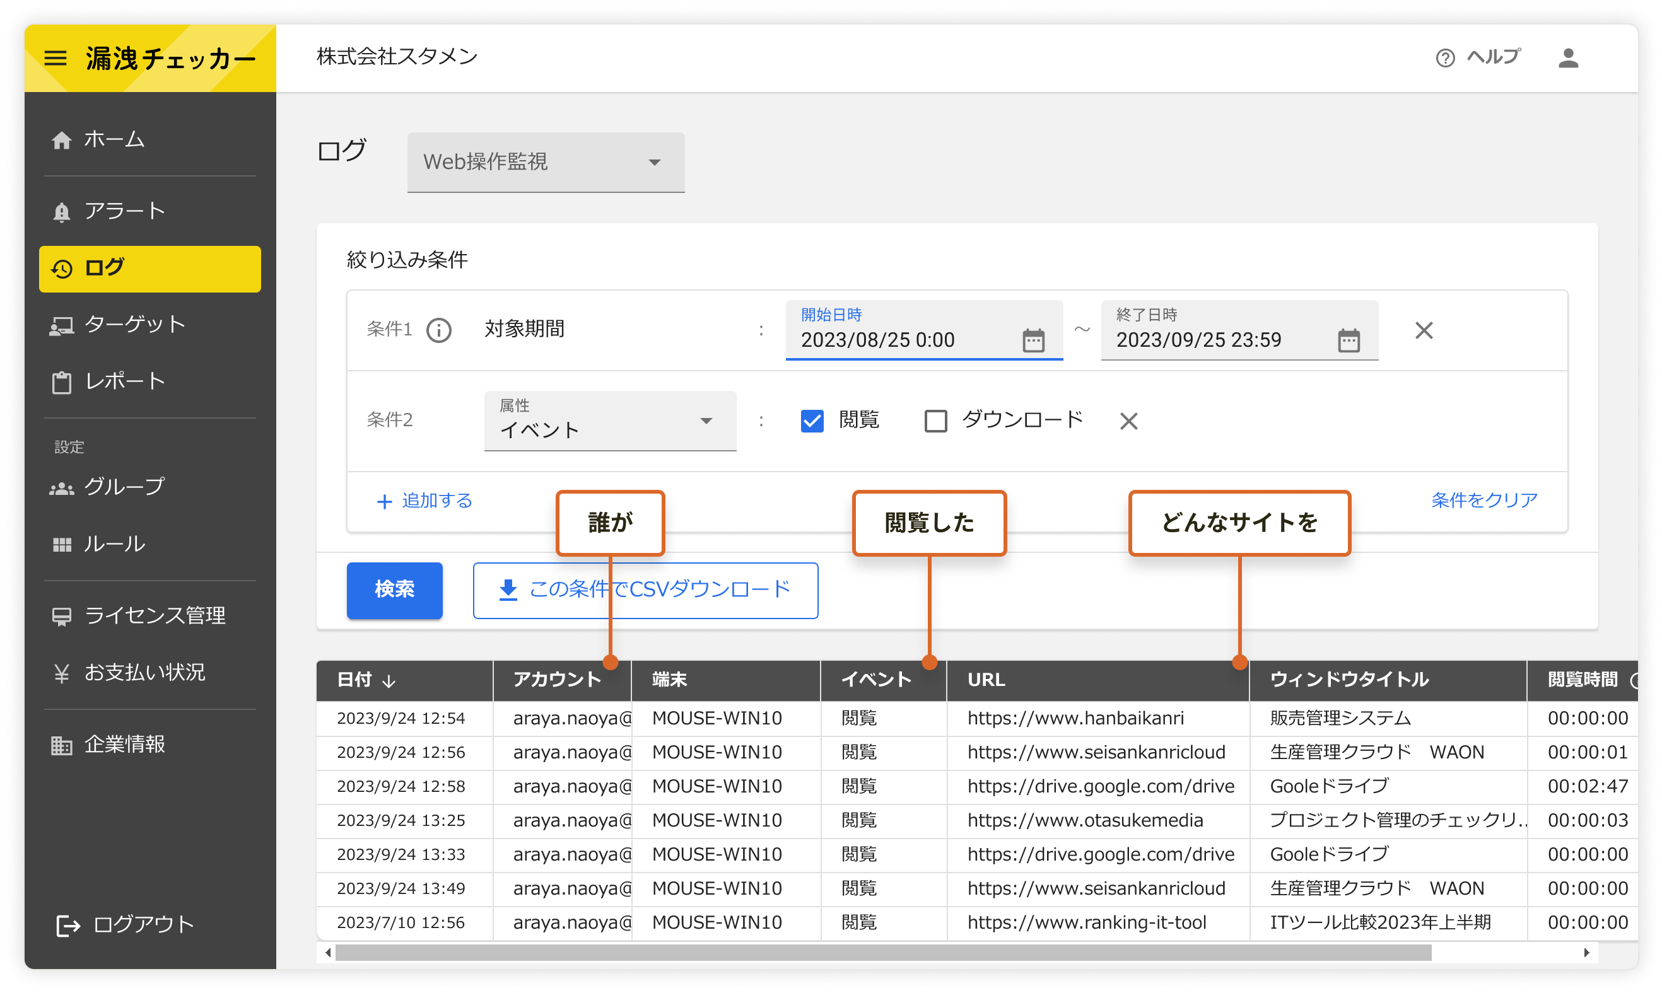The height and width of the screenshot is (993, 1662).
Task: Click 株式会社スタメン company name
Action: [397, 57]
